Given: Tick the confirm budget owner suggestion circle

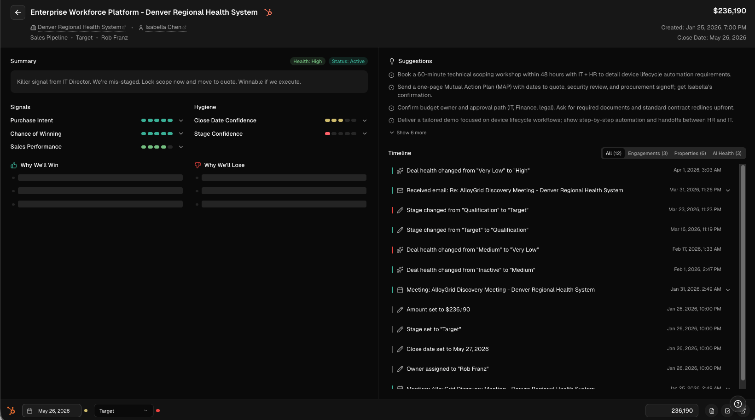Looking at the screenshot, I should tap(391, 108).
